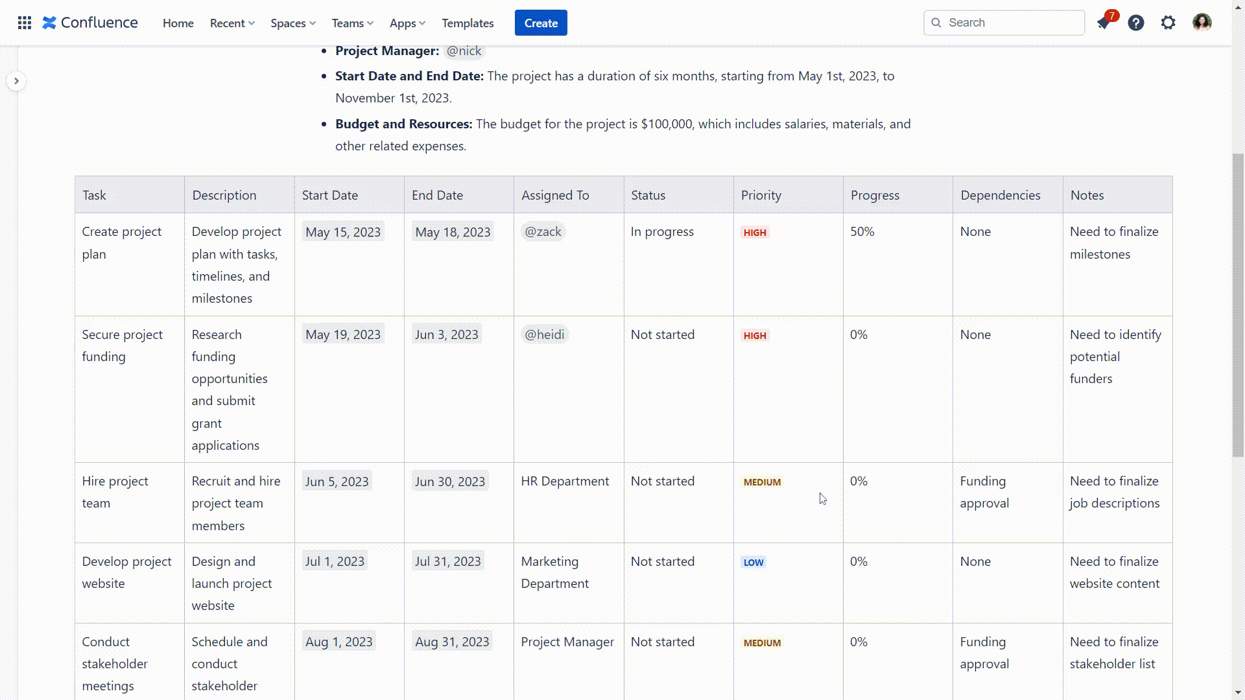
Task: Click the @heidi assignee mention
Action: tap(544, 334)
